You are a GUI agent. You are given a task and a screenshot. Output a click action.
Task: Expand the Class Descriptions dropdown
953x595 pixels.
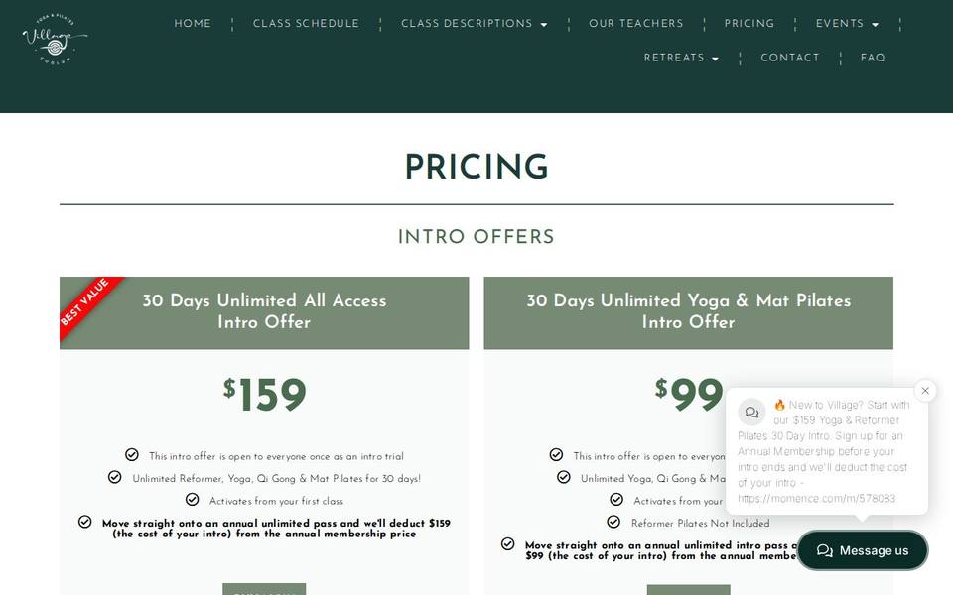click(475, 24)
